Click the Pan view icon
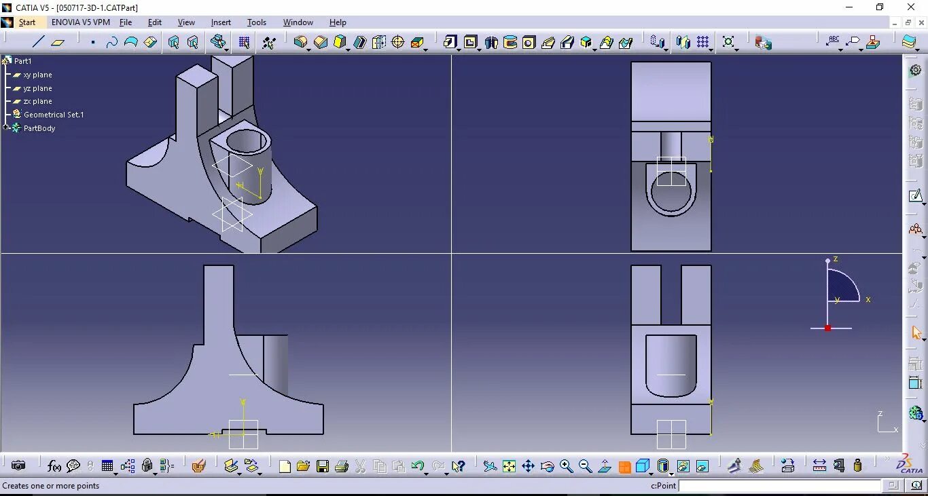This screenshot has height=496, width=928. [528, 465]
